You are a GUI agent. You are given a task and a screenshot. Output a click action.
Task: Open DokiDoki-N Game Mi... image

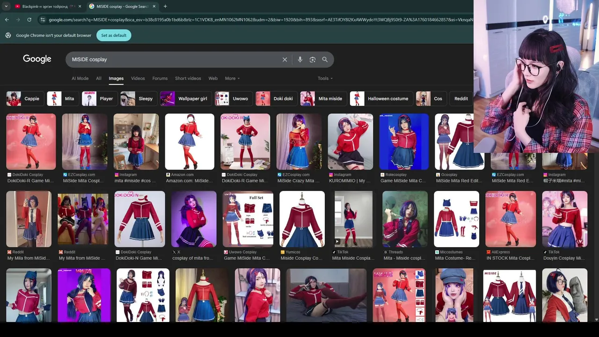point(139,219)
